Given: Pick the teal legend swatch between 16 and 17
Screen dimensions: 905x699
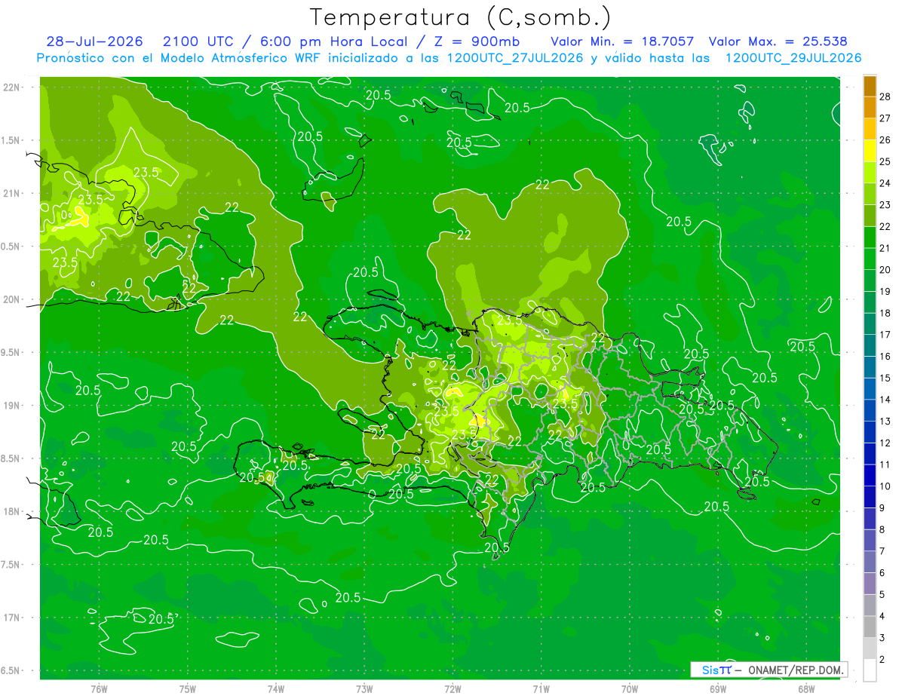Looking at the screenshot, I should [870, 346].
